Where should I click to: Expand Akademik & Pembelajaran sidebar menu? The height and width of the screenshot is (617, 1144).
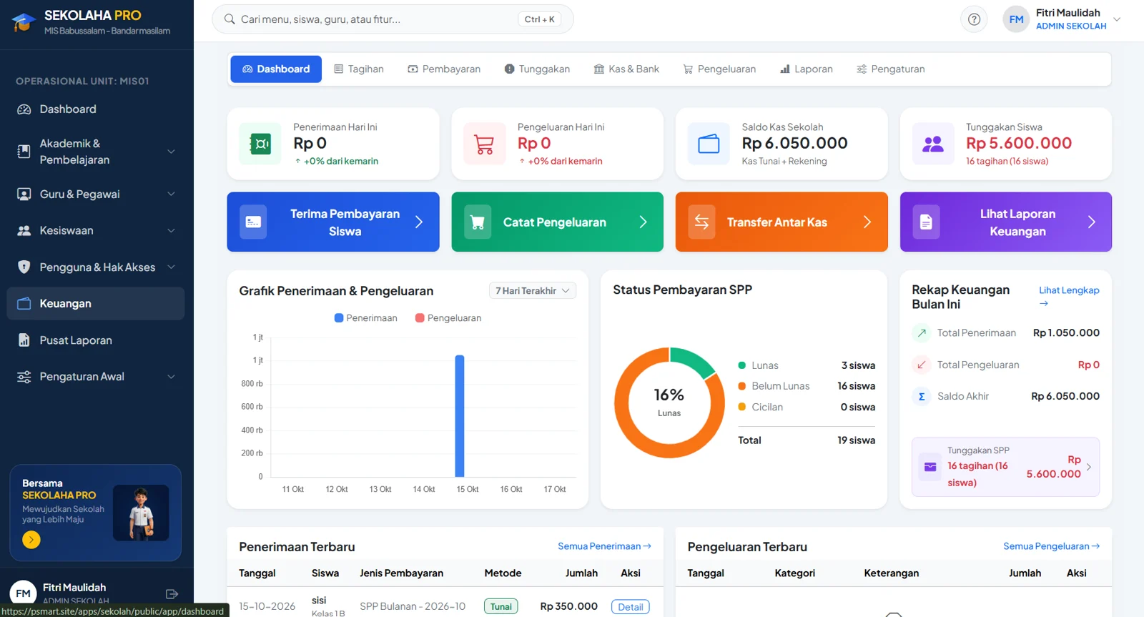[x=95, y=152]
